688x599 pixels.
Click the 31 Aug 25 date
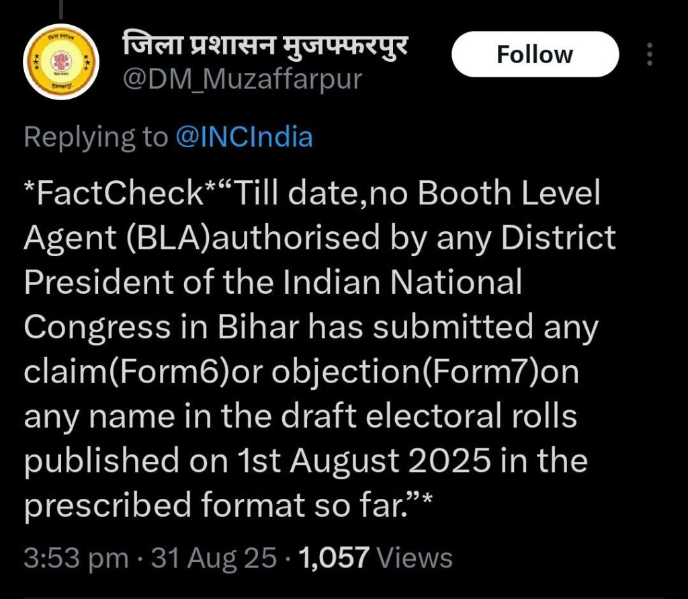(214, 557)
